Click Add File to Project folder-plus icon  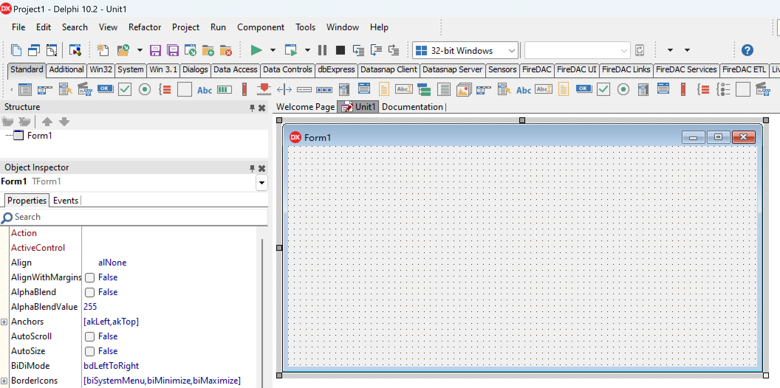(208, 50)
